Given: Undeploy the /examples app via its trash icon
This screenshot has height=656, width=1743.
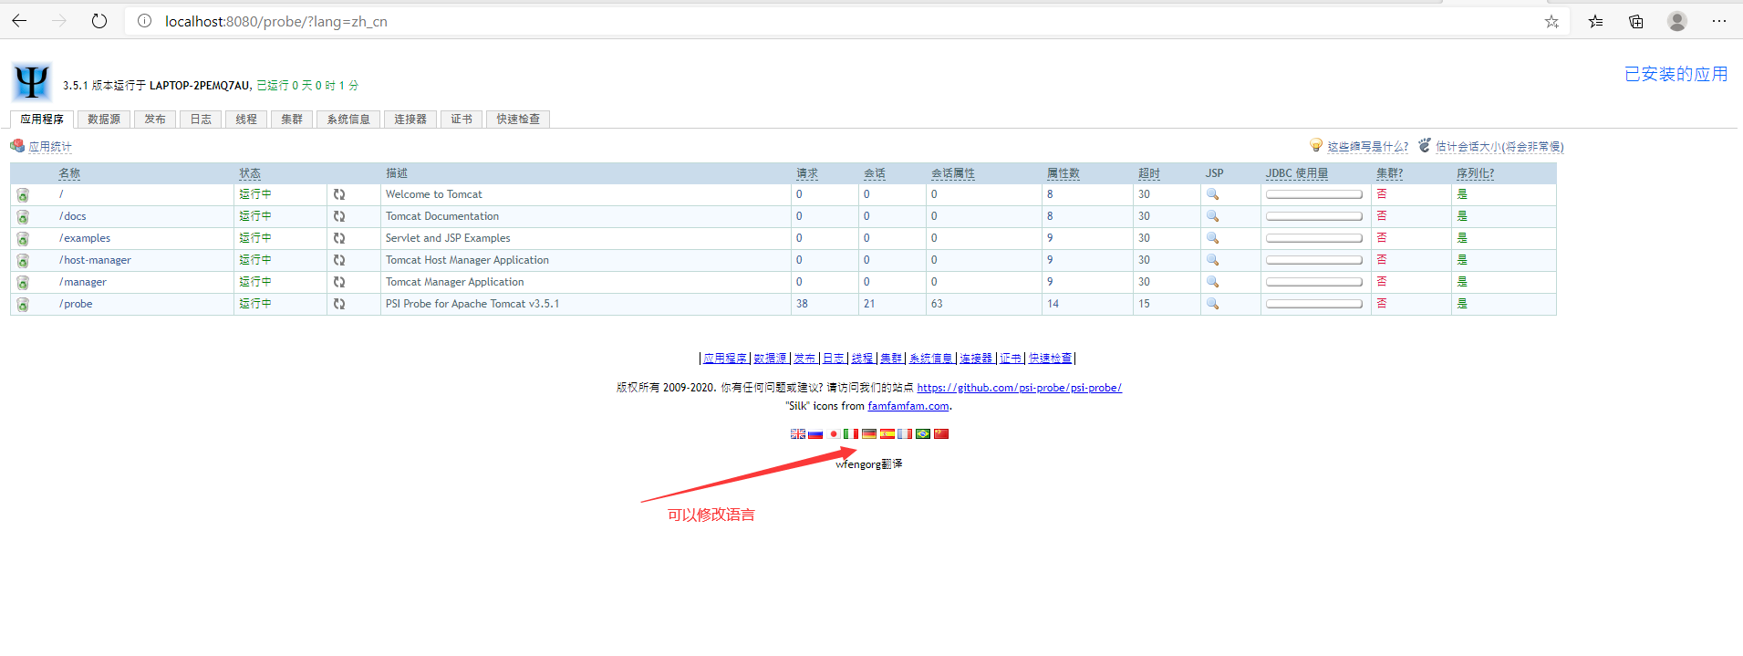Looking at the screenshot, I should coord(23,239).
